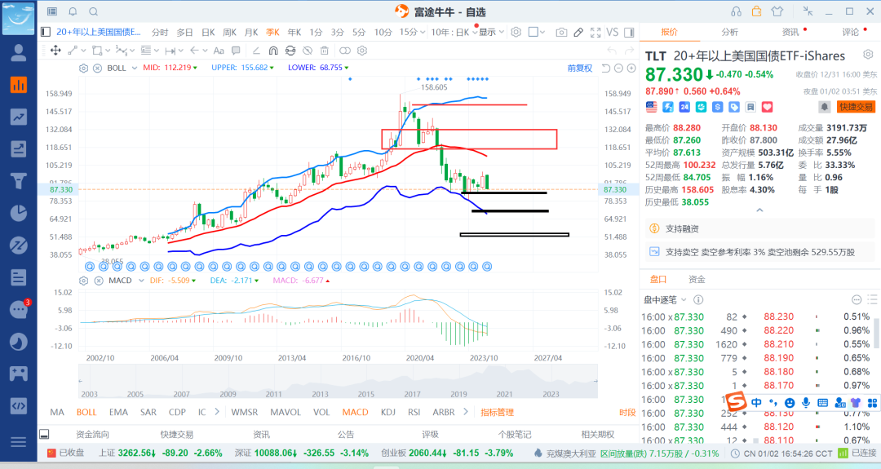Select the 周K chart period
The height and width of the screenshot is (469, 881).
coord(229,33)
